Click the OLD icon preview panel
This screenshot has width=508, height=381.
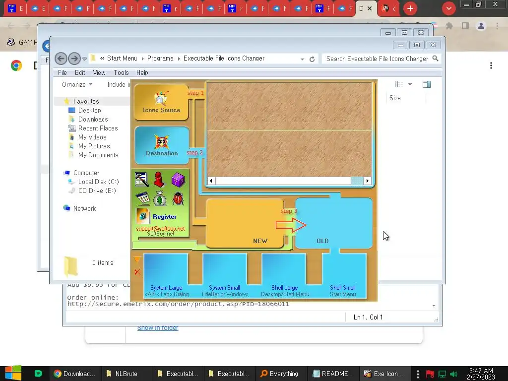pos(334,224)
